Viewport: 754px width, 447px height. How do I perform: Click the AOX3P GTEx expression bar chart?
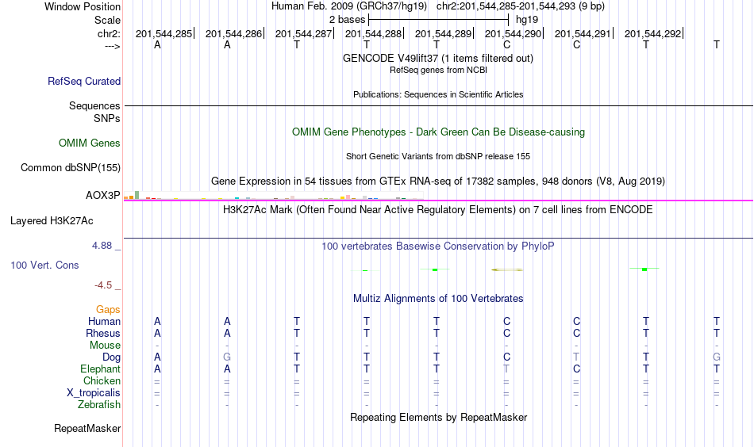[274, 195]
